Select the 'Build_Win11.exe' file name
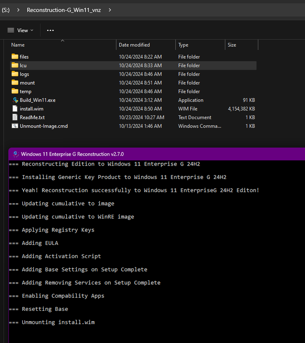 38,100
